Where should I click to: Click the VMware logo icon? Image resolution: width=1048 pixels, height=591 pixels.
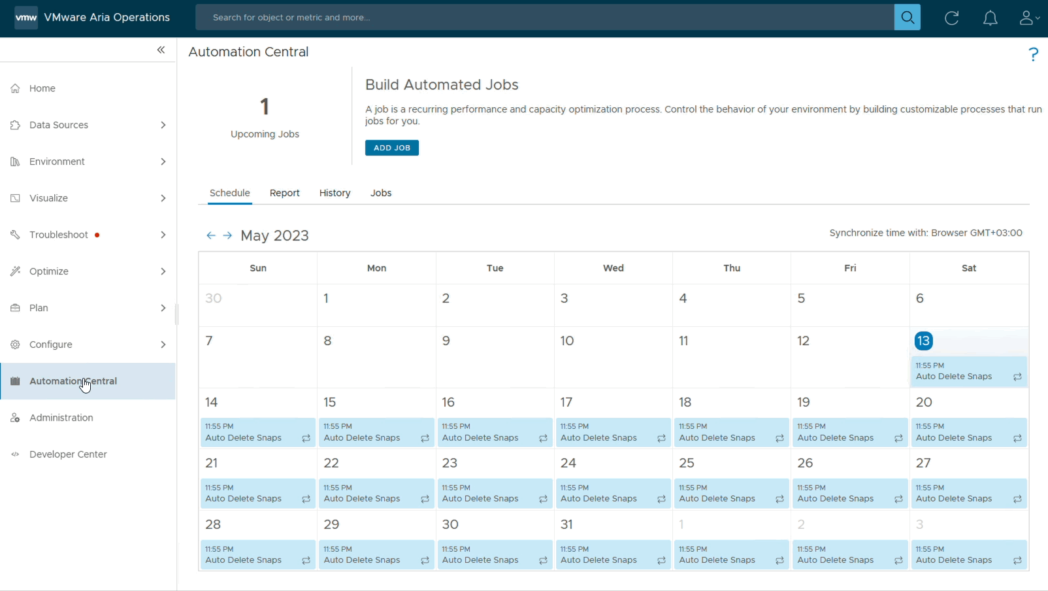26,18
